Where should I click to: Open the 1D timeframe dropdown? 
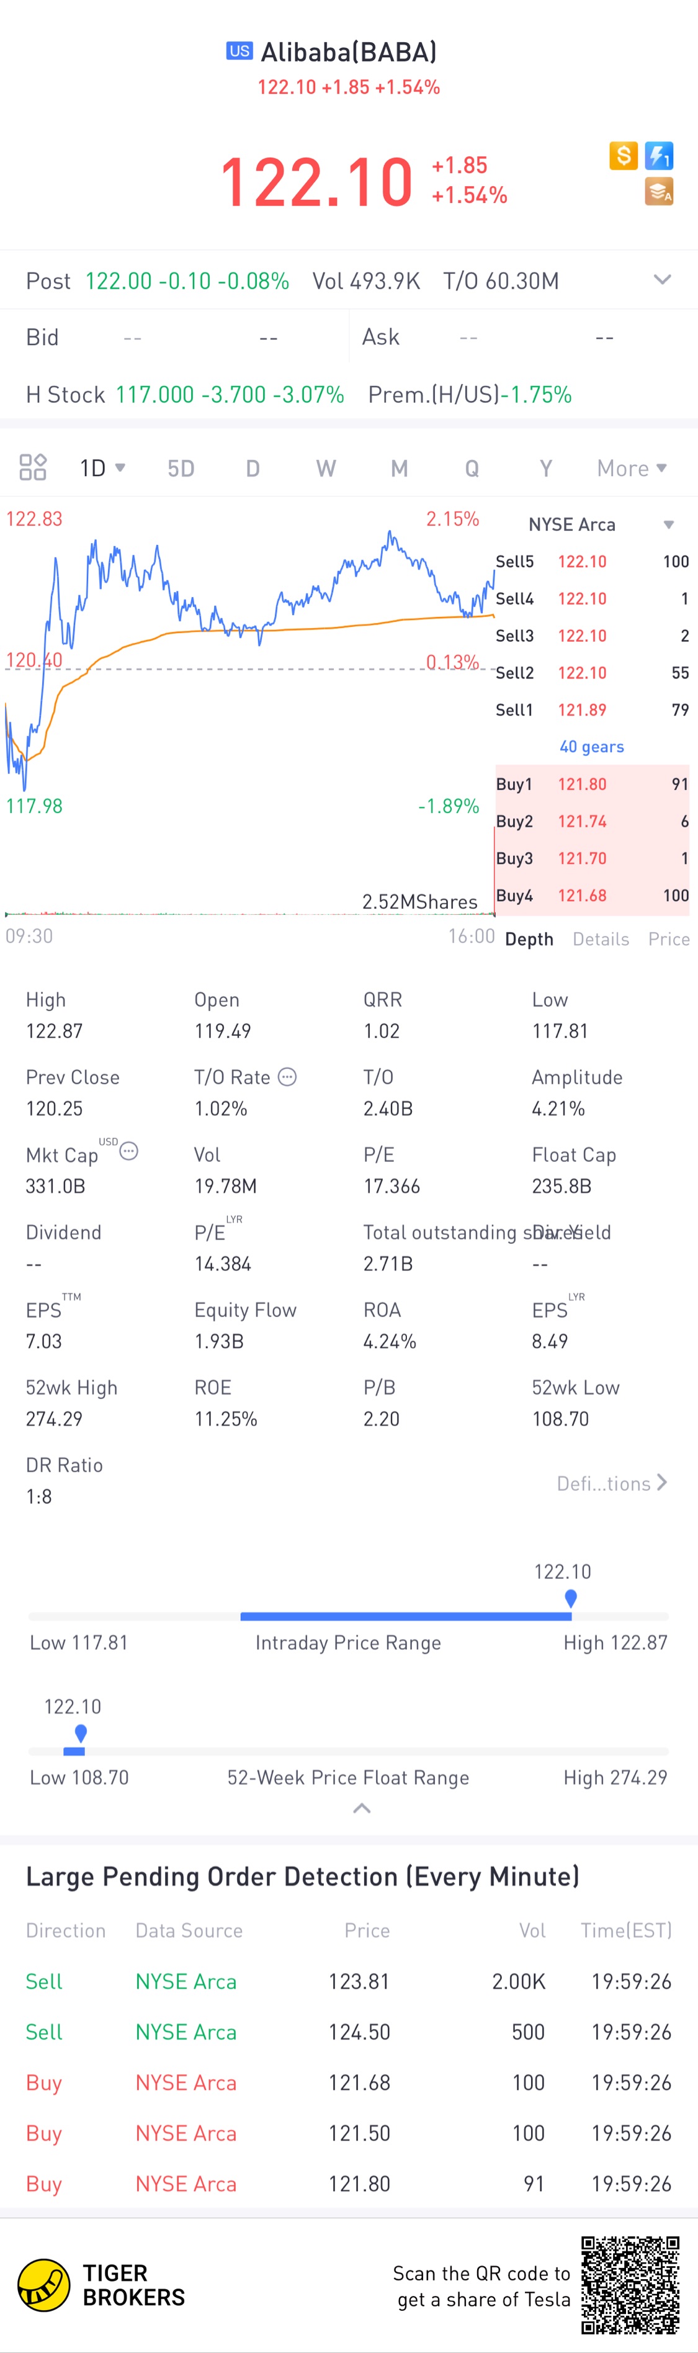pyautogui.click(x=102, y=469)
